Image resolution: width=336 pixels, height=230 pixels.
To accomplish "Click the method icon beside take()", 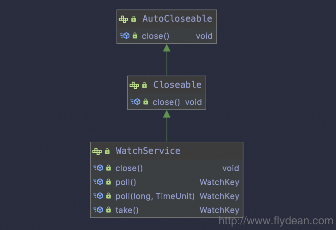I will [98, 210].
